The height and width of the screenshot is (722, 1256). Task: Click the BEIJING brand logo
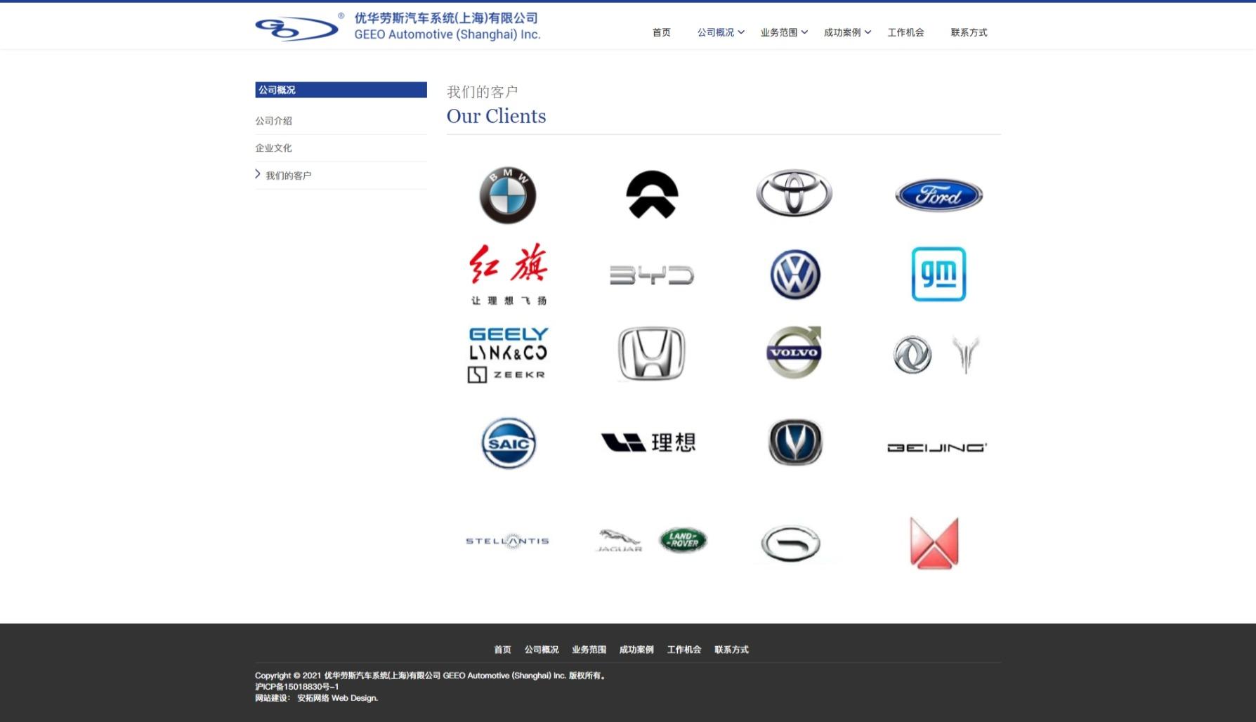[937, 447]
